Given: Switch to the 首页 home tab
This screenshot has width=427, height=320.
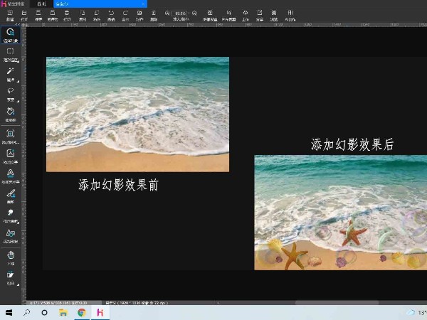Looking at the screenshot, I should point(43,4).
